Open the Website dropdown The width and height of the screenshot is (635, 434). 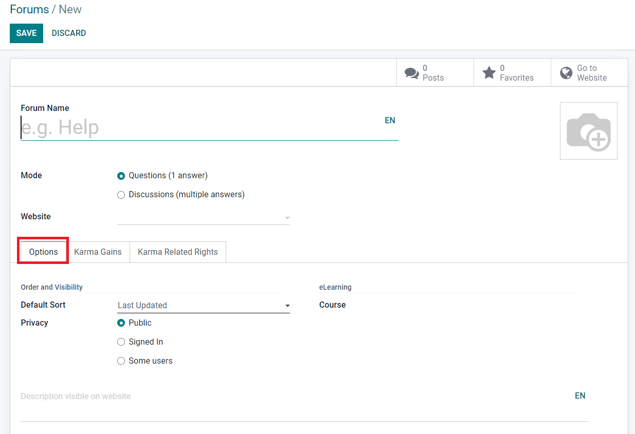tap(203, 217)
